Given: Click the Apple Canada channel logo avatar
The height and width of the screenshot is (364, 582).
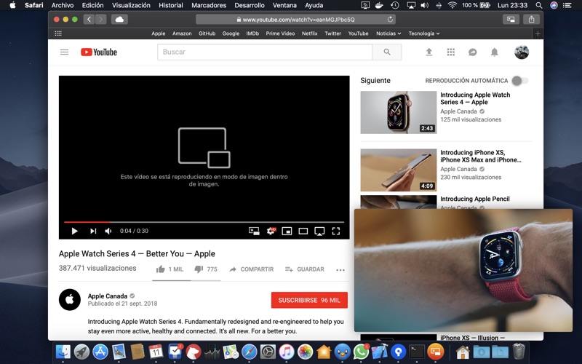Looking at the screenshot, I should coord(70,299).
